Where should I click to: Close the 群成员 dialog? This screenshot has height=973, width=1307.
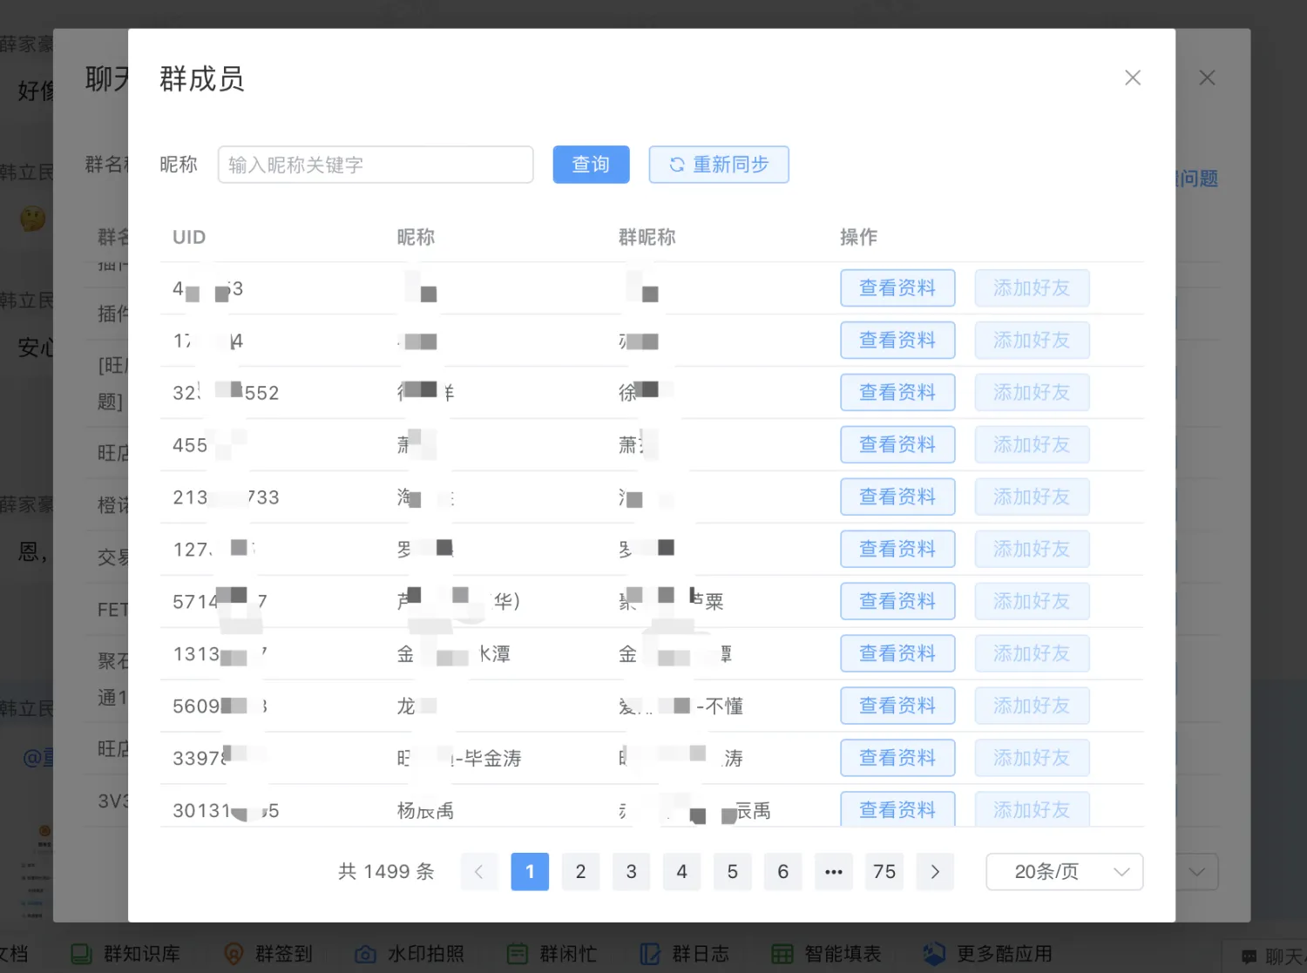pos(1133,78)
